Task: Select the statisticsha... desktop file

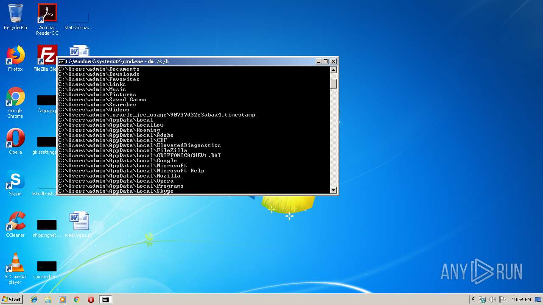Action: tap(78, 19)
